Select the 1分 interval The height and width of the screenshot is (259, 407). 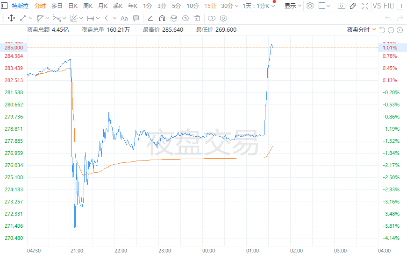coord(148,6)
